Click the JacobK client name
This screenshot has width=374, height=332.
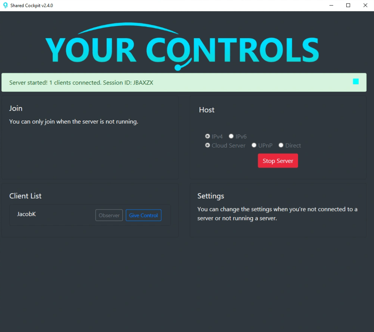27,214
